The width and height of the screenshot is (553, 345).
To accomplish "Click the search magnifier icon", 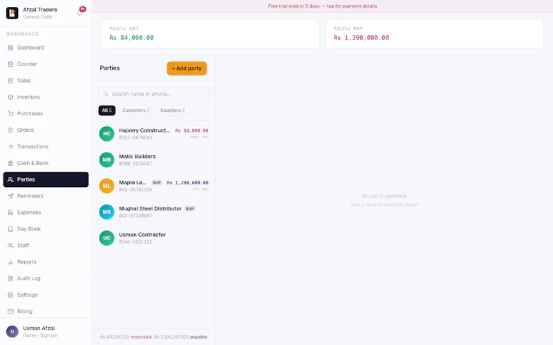I will click(106, 94).
